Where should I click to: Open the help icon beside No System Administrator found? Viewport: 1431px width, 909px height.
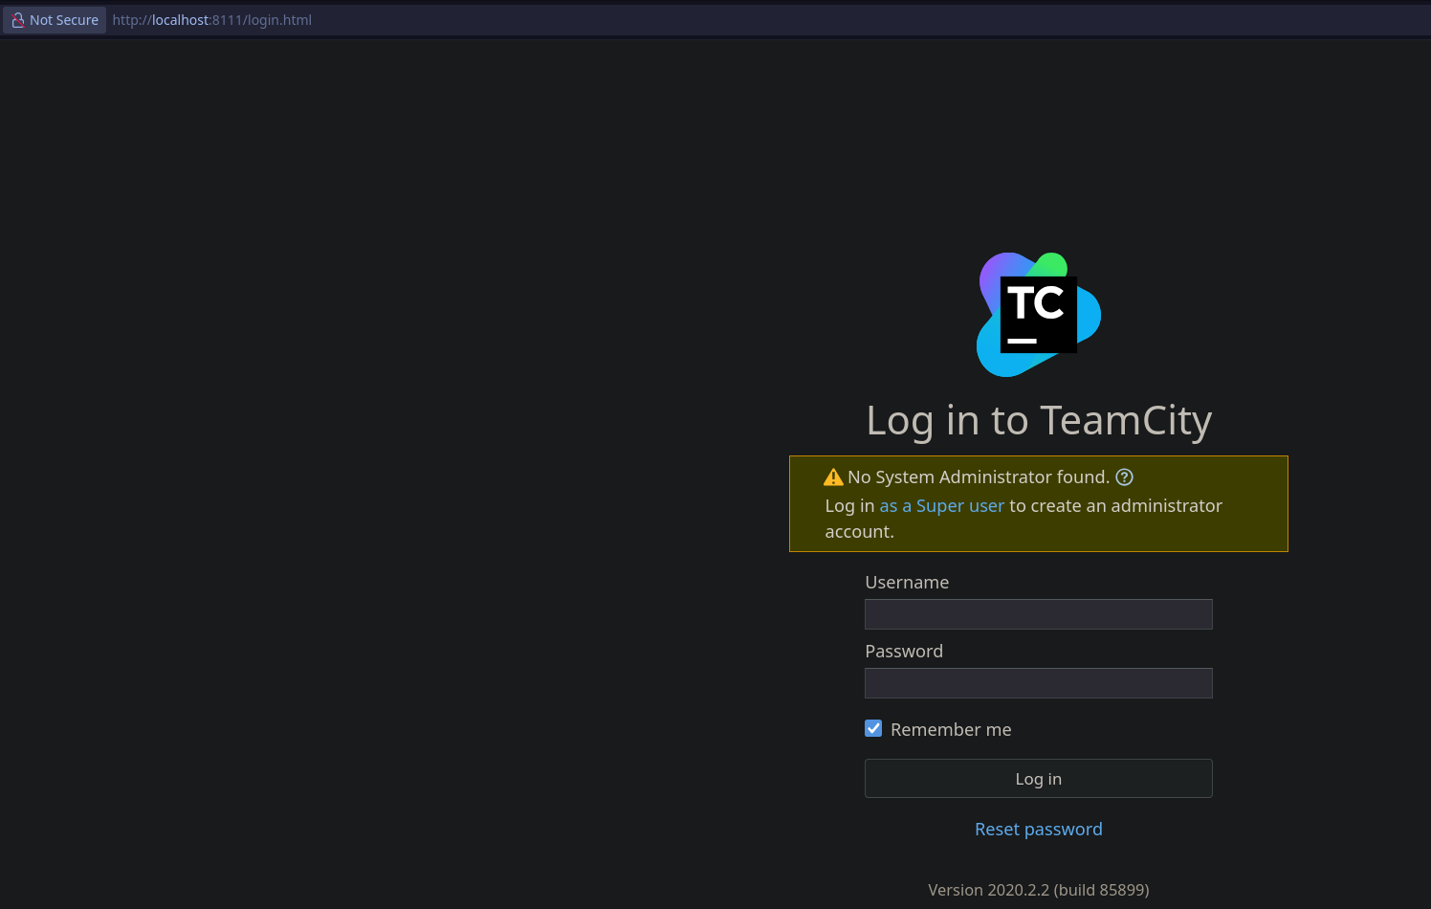(1125, 477)
